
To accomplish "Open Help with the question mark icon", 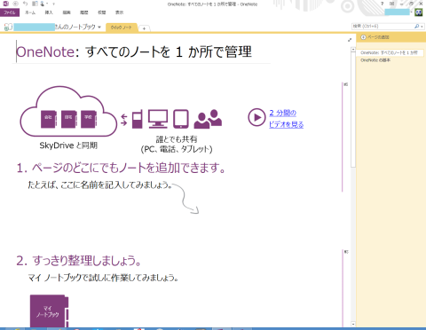I will [382, 4].
